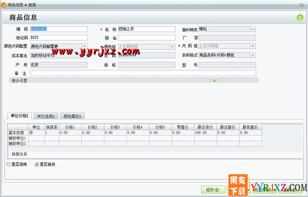
Task: Click the 成本算法 combo box field
Action: [59, 55]
